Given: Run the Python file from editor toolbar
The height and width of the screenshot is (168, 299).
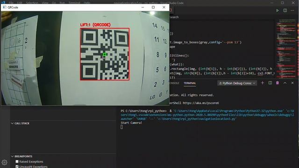Looking at the screenshot, I should click(278, 10).
